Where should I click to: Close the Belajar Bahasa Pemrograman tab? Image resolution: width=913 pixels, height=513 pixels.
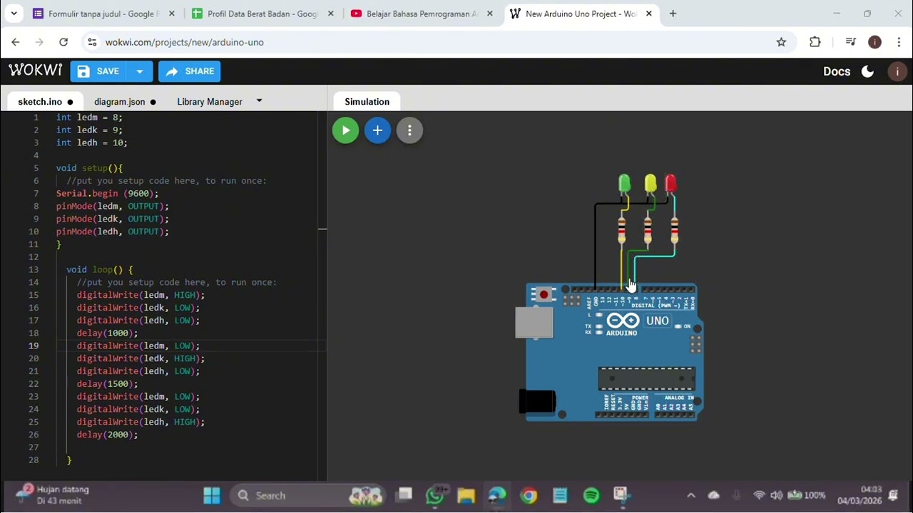click(490, 14)
